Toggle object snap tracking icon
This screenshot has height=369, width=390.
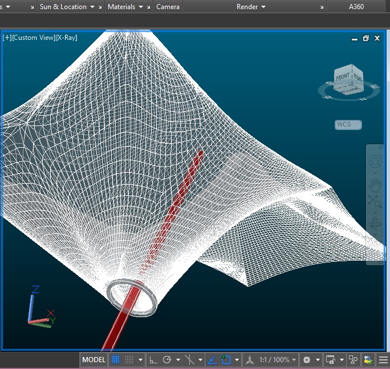pyautogui.click(x=212, y=360)
